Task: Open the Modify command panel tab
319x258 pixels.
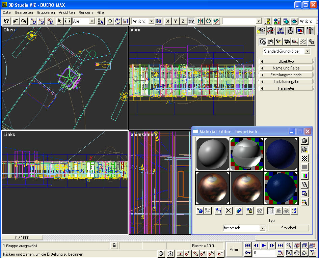Action: (271, 31)
